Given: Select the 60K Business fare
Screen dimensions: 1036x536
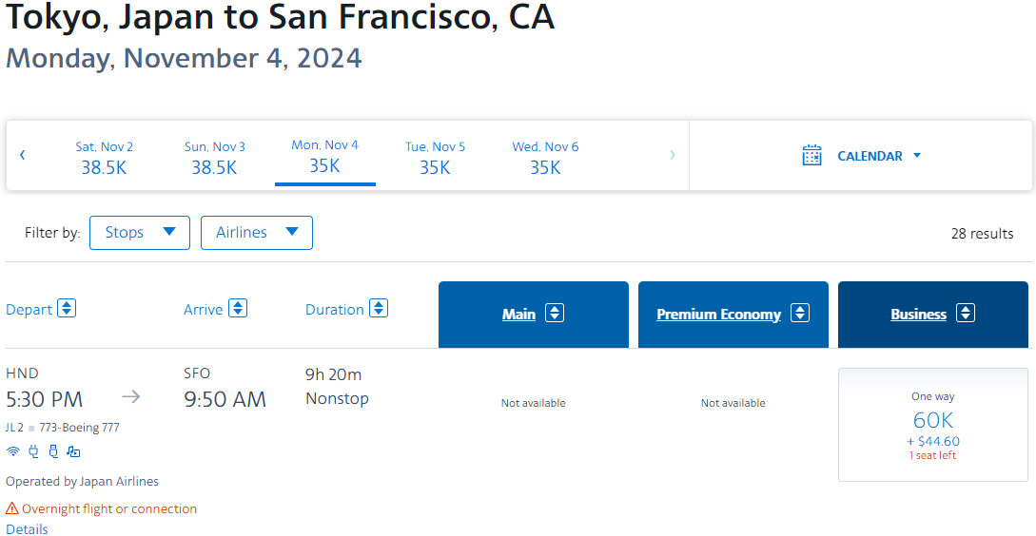Looking at the screenshot, I should [933, 425].
